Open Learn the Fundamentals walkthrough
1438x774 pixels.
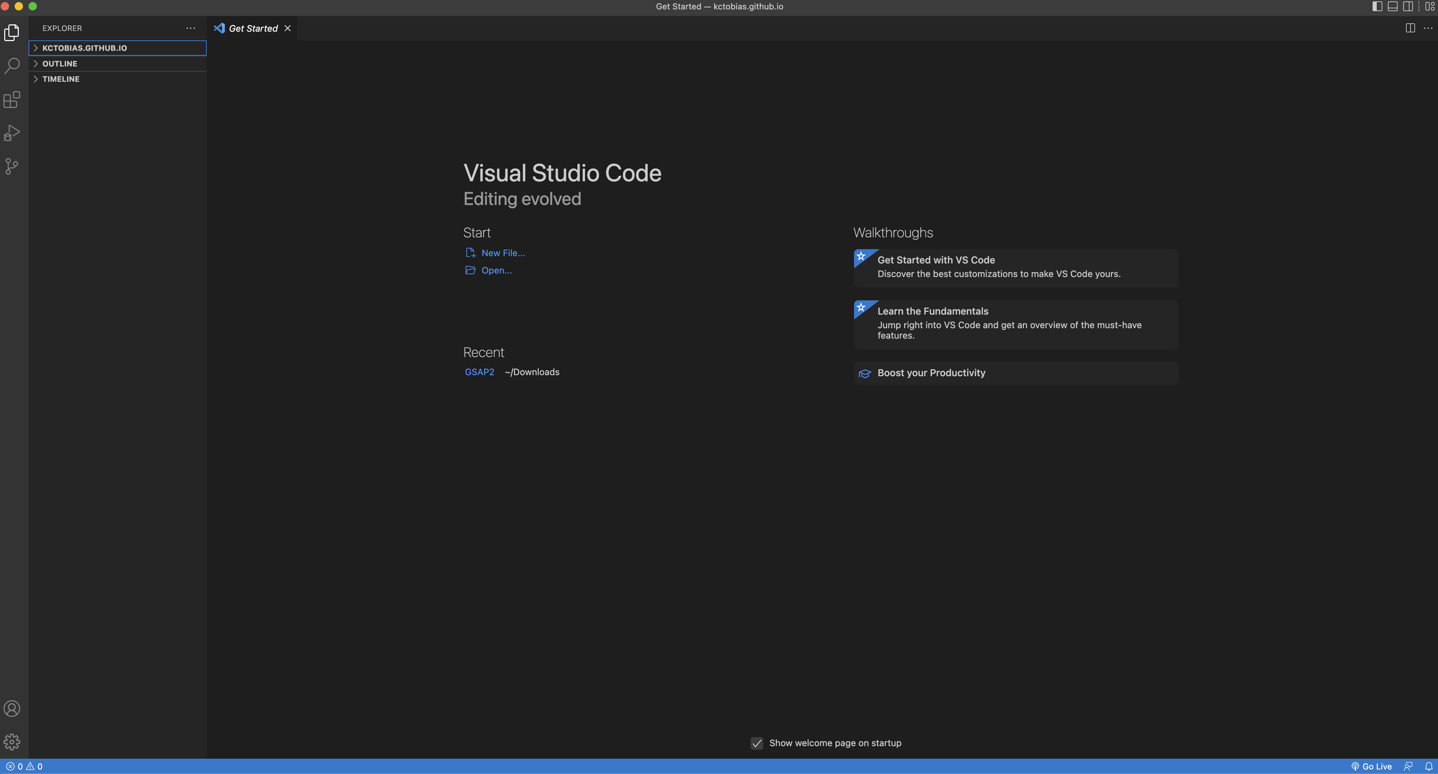click(1016, 324)
